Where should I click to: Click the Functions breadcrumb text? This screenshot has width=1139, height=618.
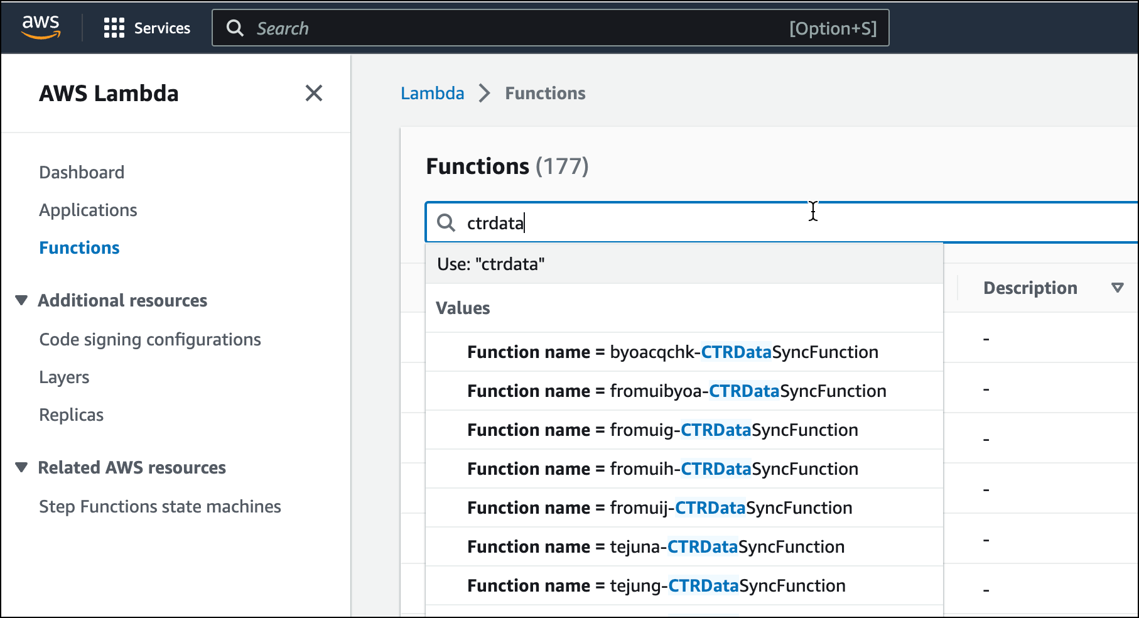[x=545, y=94]
